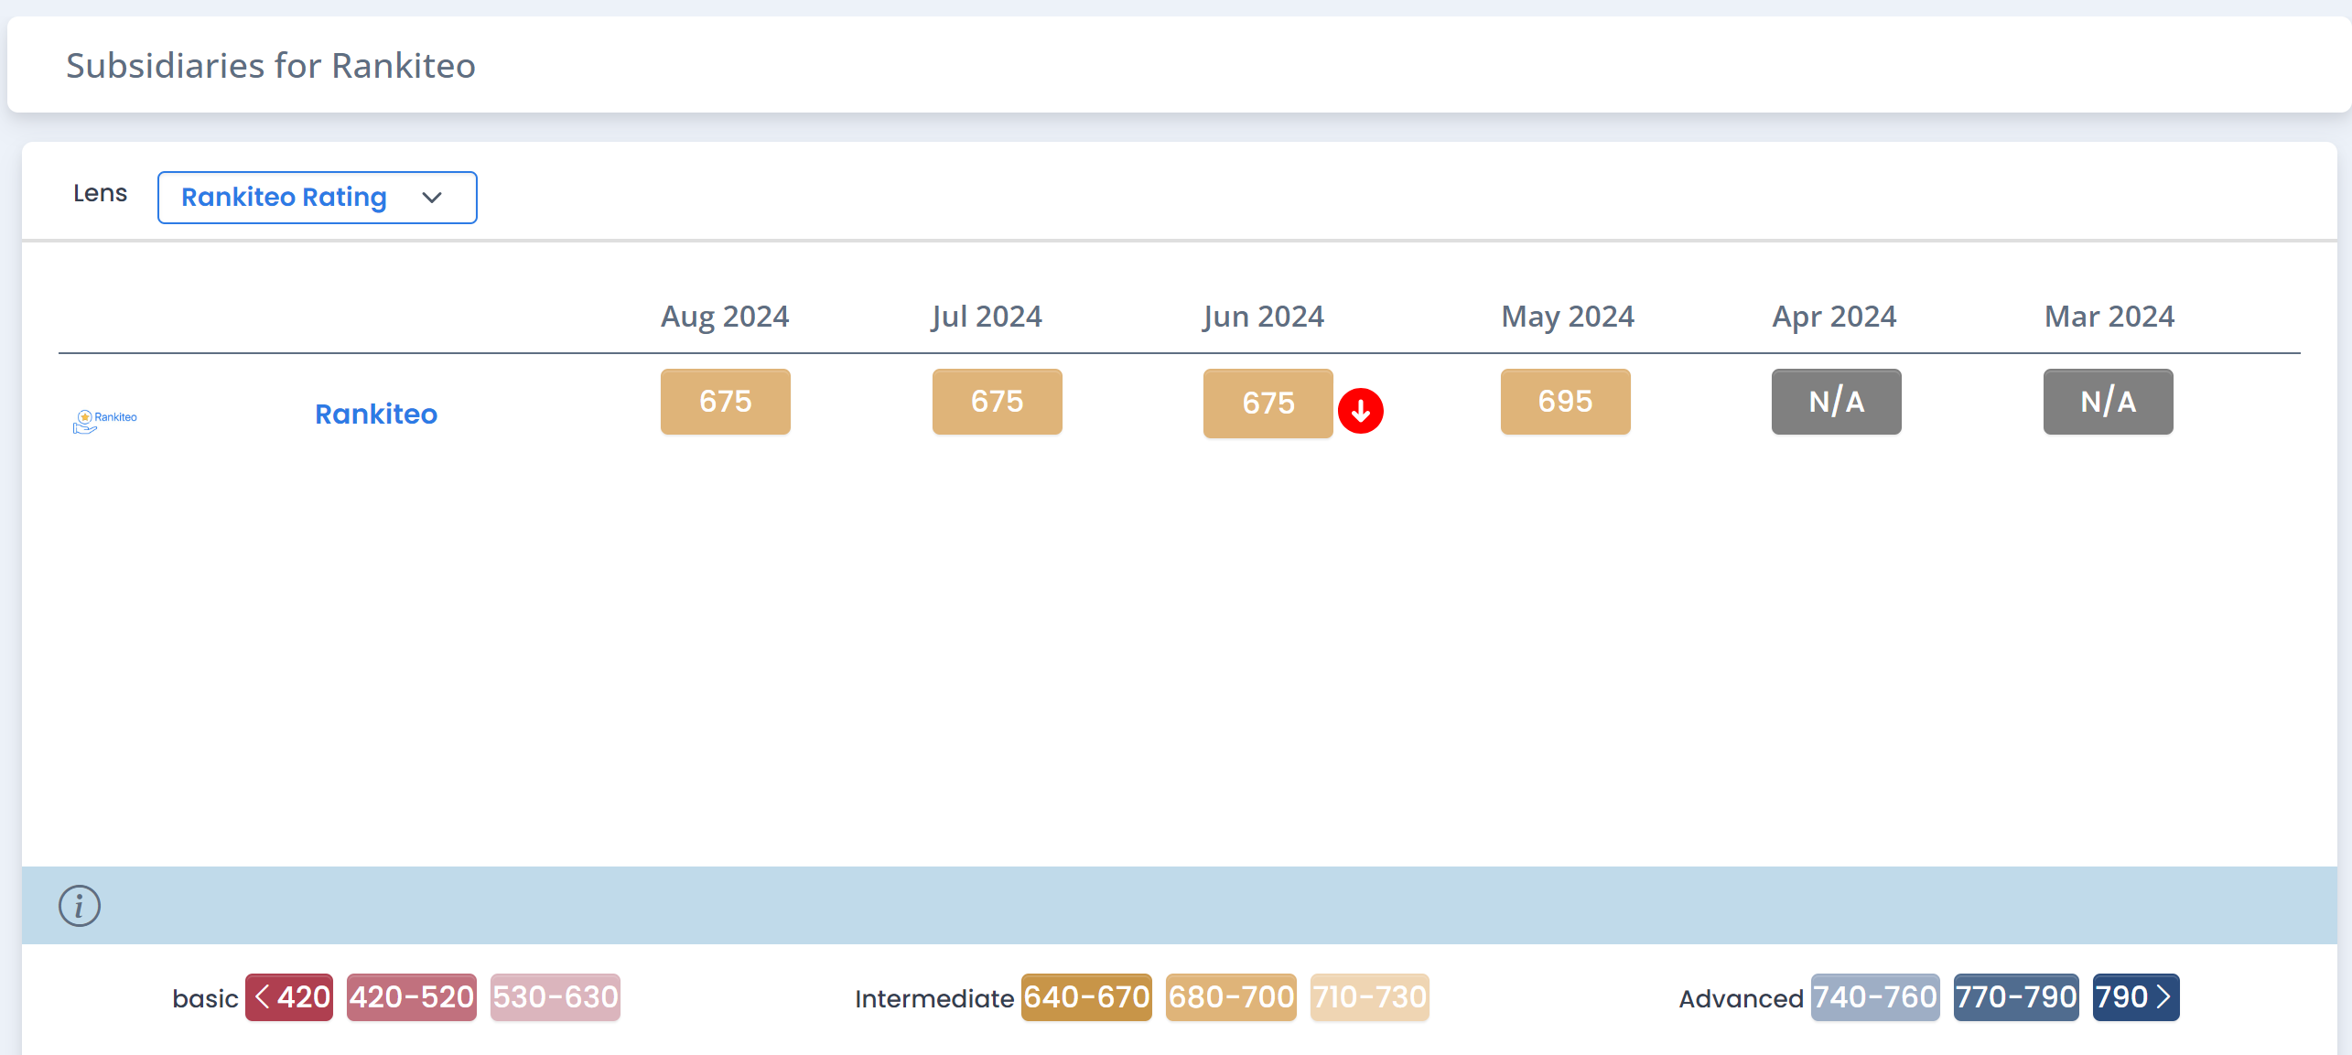2352x1055 pixels.
Task: Click the Apr 2024 N/A badge
Action: pos(1836,402)
